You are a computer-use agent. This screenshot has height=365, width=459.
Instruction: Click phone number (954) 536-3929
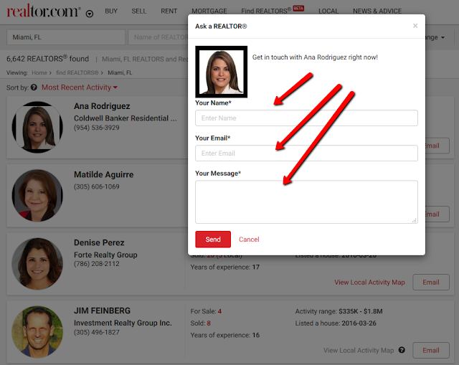[97, 128]
